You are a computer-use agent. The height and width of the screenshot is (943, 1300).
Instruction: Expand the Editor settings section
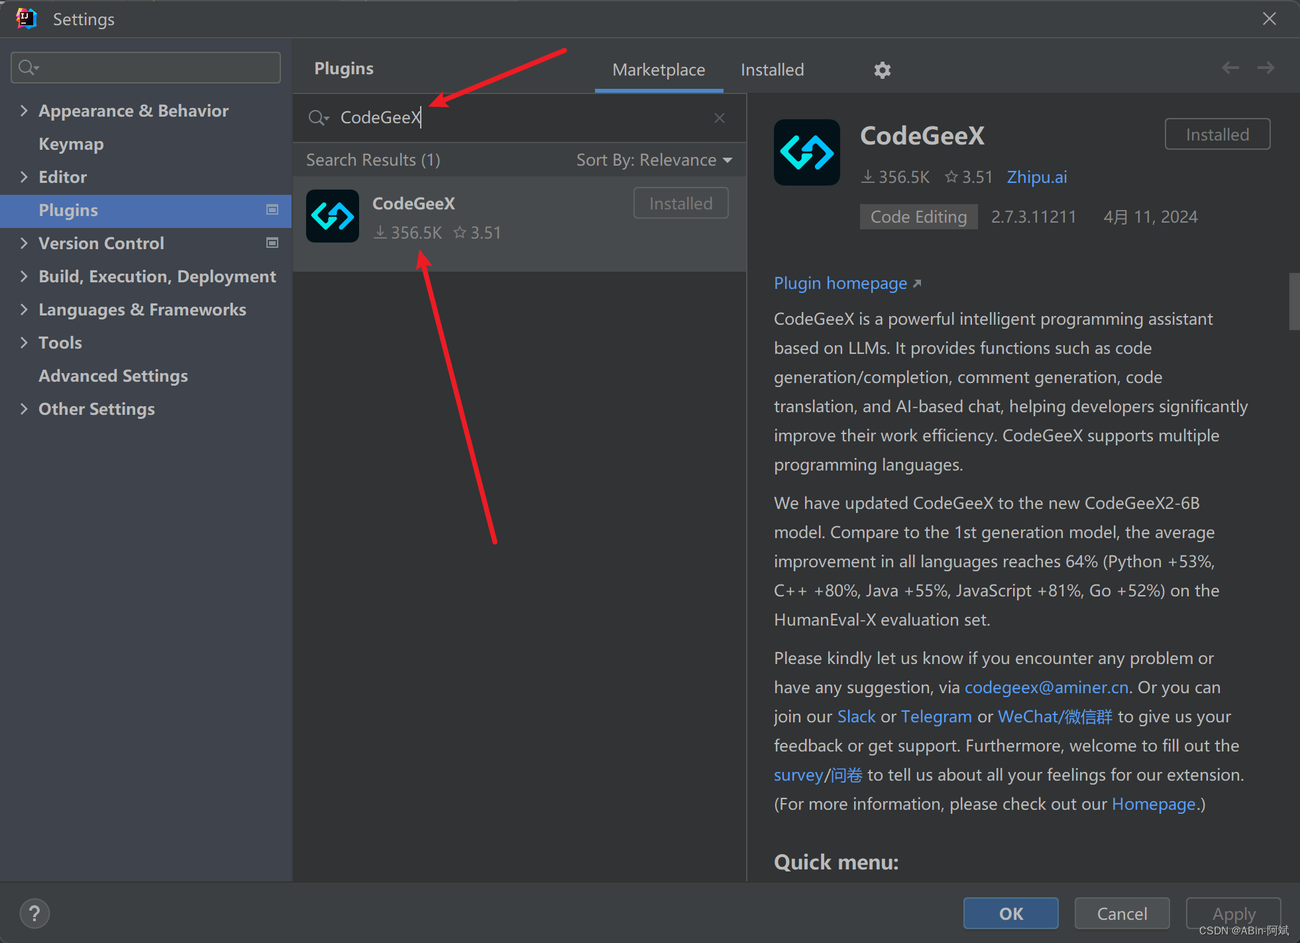[24, 177]
